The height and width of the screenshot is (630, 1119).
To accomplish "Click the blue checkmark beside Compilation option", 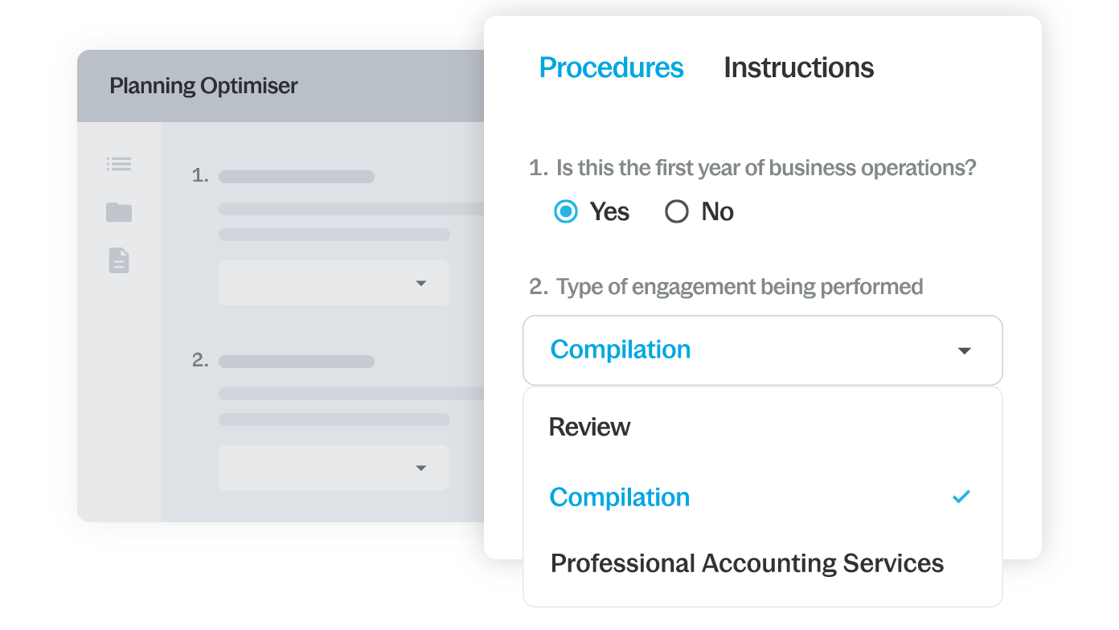I will tap(961, 497).
